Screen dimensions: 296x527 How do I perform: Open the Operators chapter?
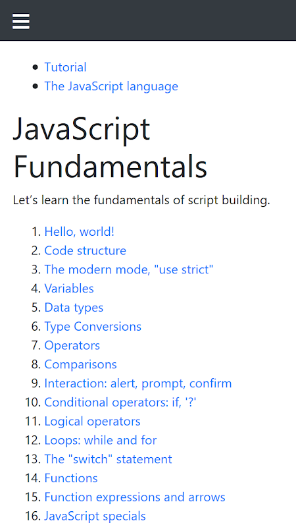(72, 345)
